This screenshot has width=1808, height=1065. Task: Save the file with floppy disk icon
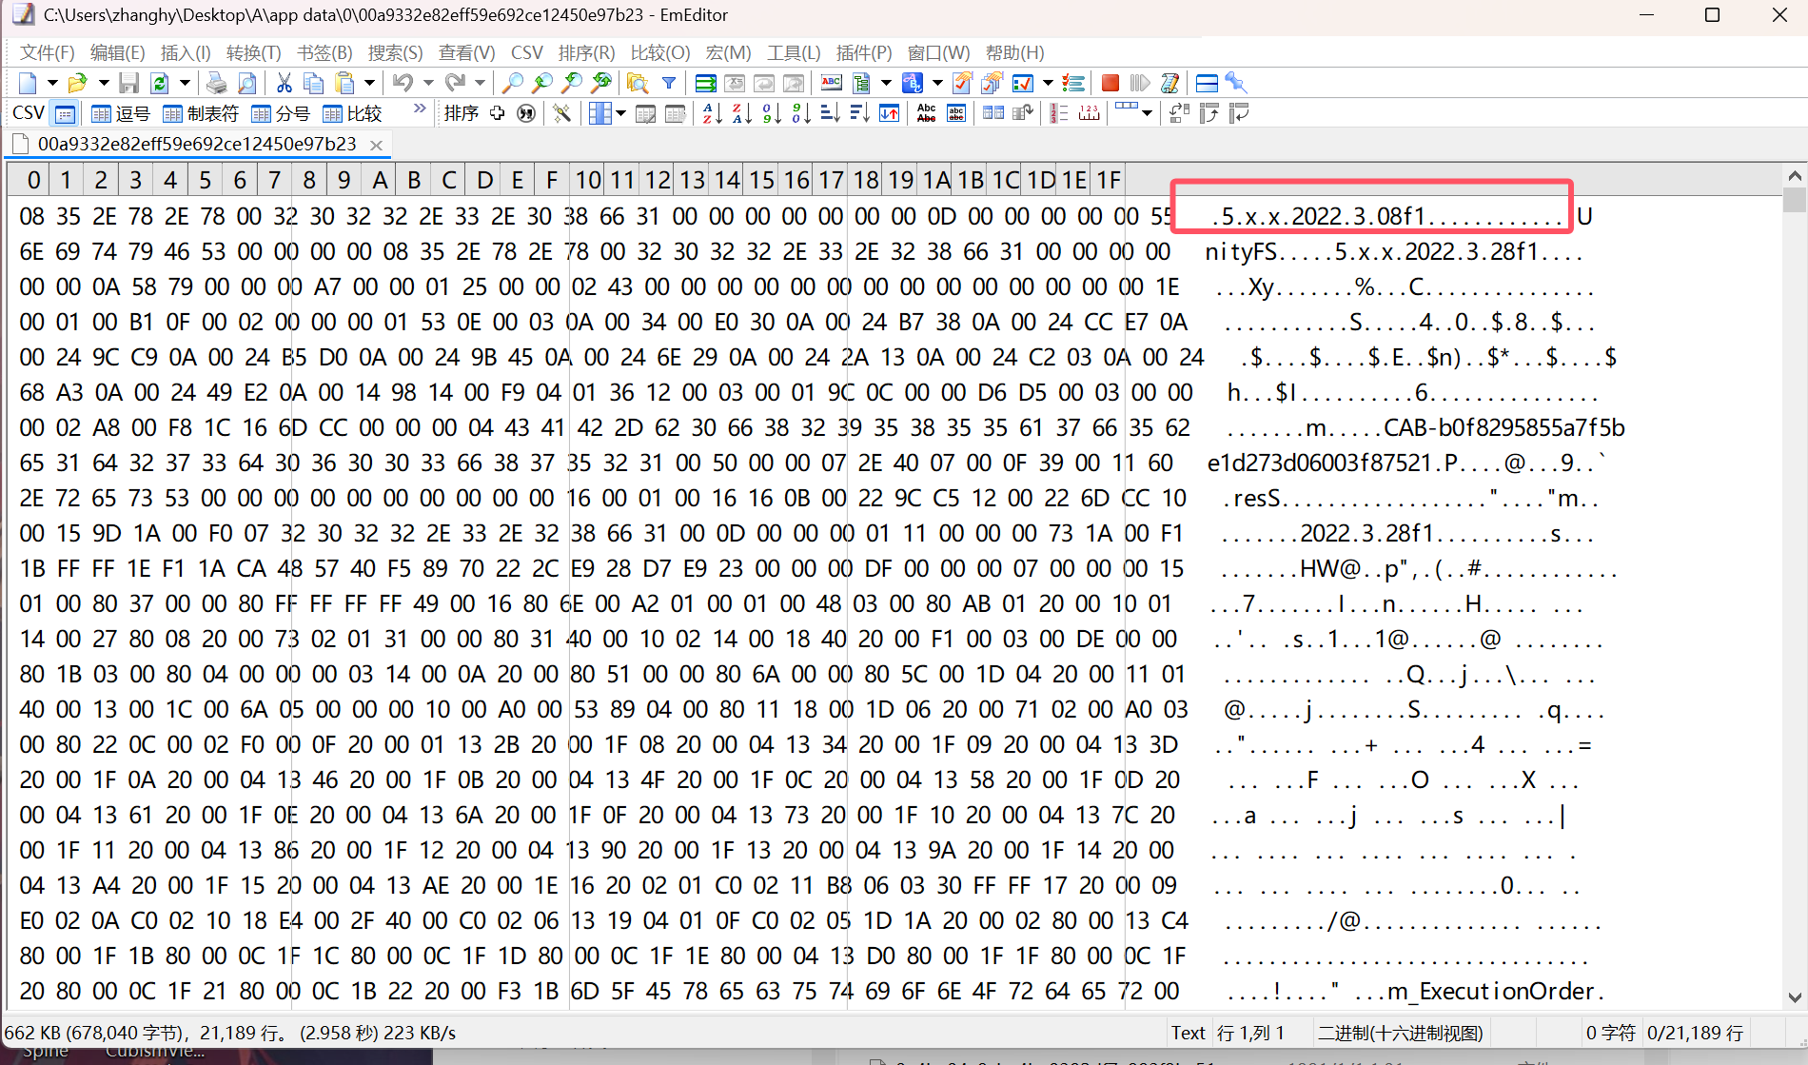tap(128, 83)
